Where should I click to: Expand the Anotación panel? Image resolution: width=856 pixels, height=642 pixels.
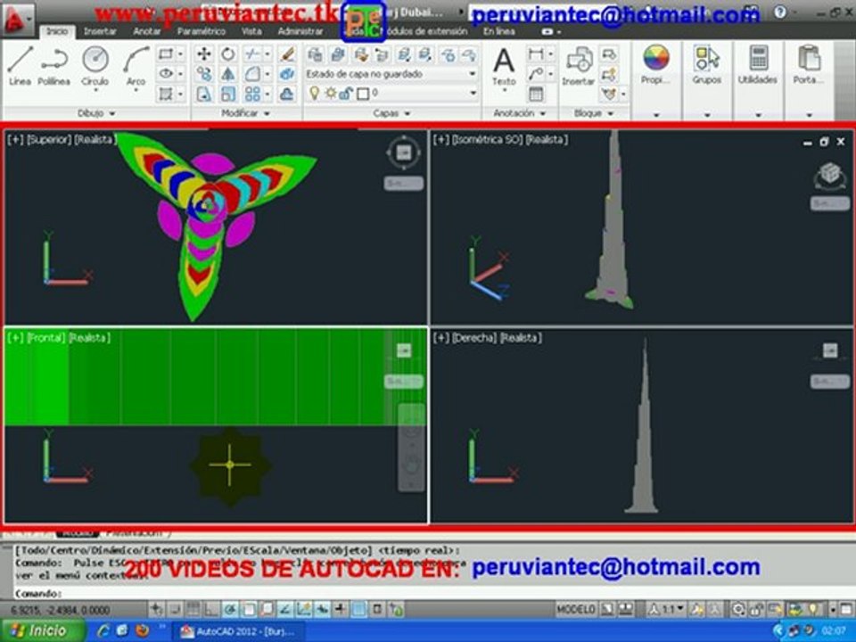(519, 113)
